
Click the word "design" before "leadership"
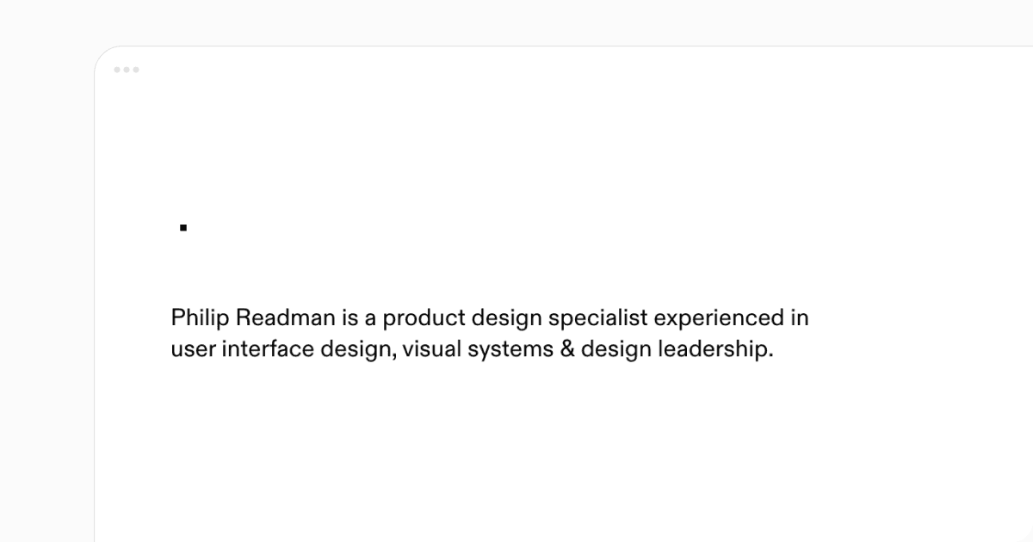[x=616, y=351]
